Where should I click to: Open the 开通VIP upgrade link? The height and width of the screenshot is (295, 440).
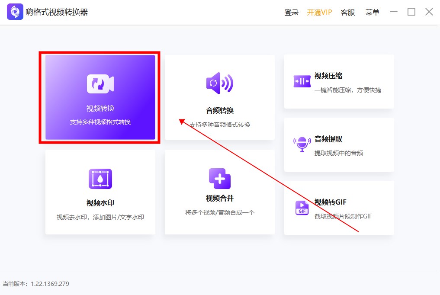click(x=319, y=12)
